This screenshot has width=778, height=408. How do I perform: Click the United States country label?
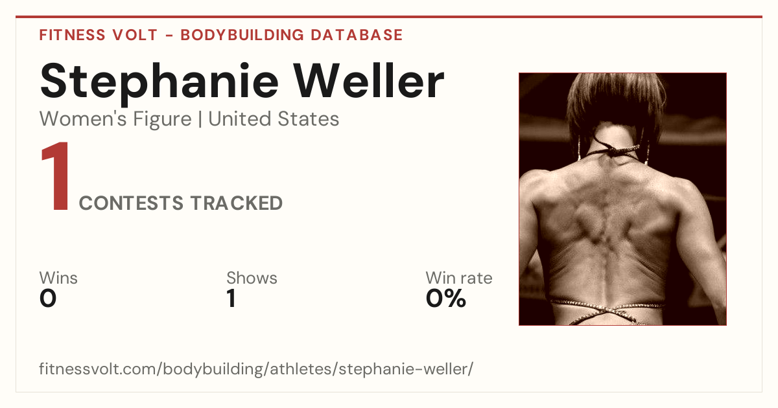pos(274,119)
